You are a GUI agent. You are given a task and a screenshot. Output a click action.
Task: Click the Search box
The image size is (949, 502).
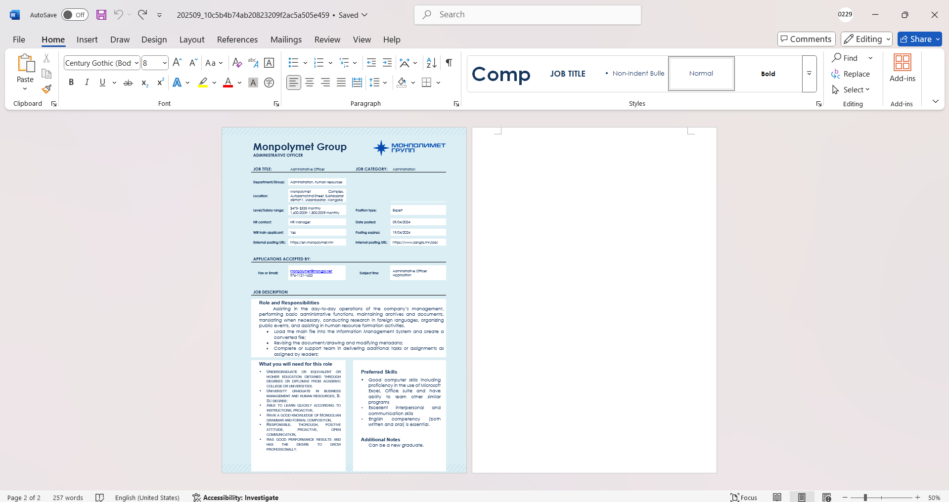(x=528, y=15)
